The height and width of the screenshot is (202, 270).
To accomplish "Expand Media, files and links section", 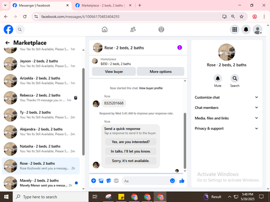I will 226,118.
